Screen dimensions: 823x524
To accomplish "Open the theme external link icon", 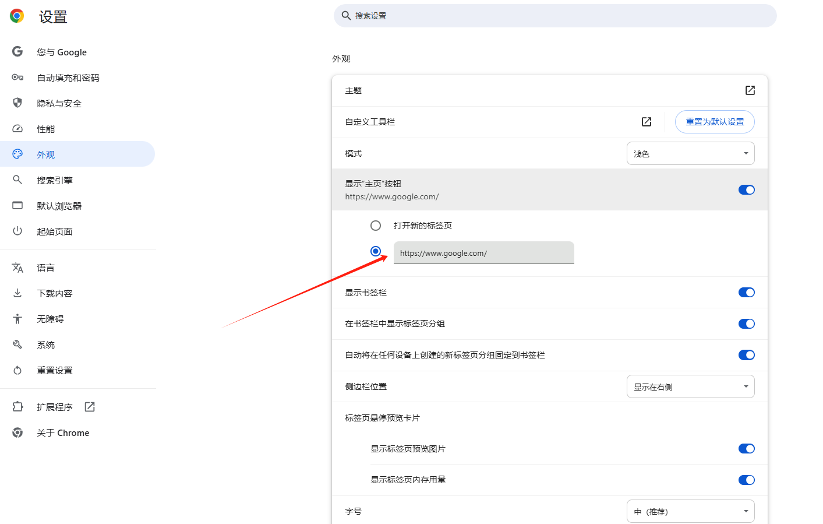I will coord(750,90).
